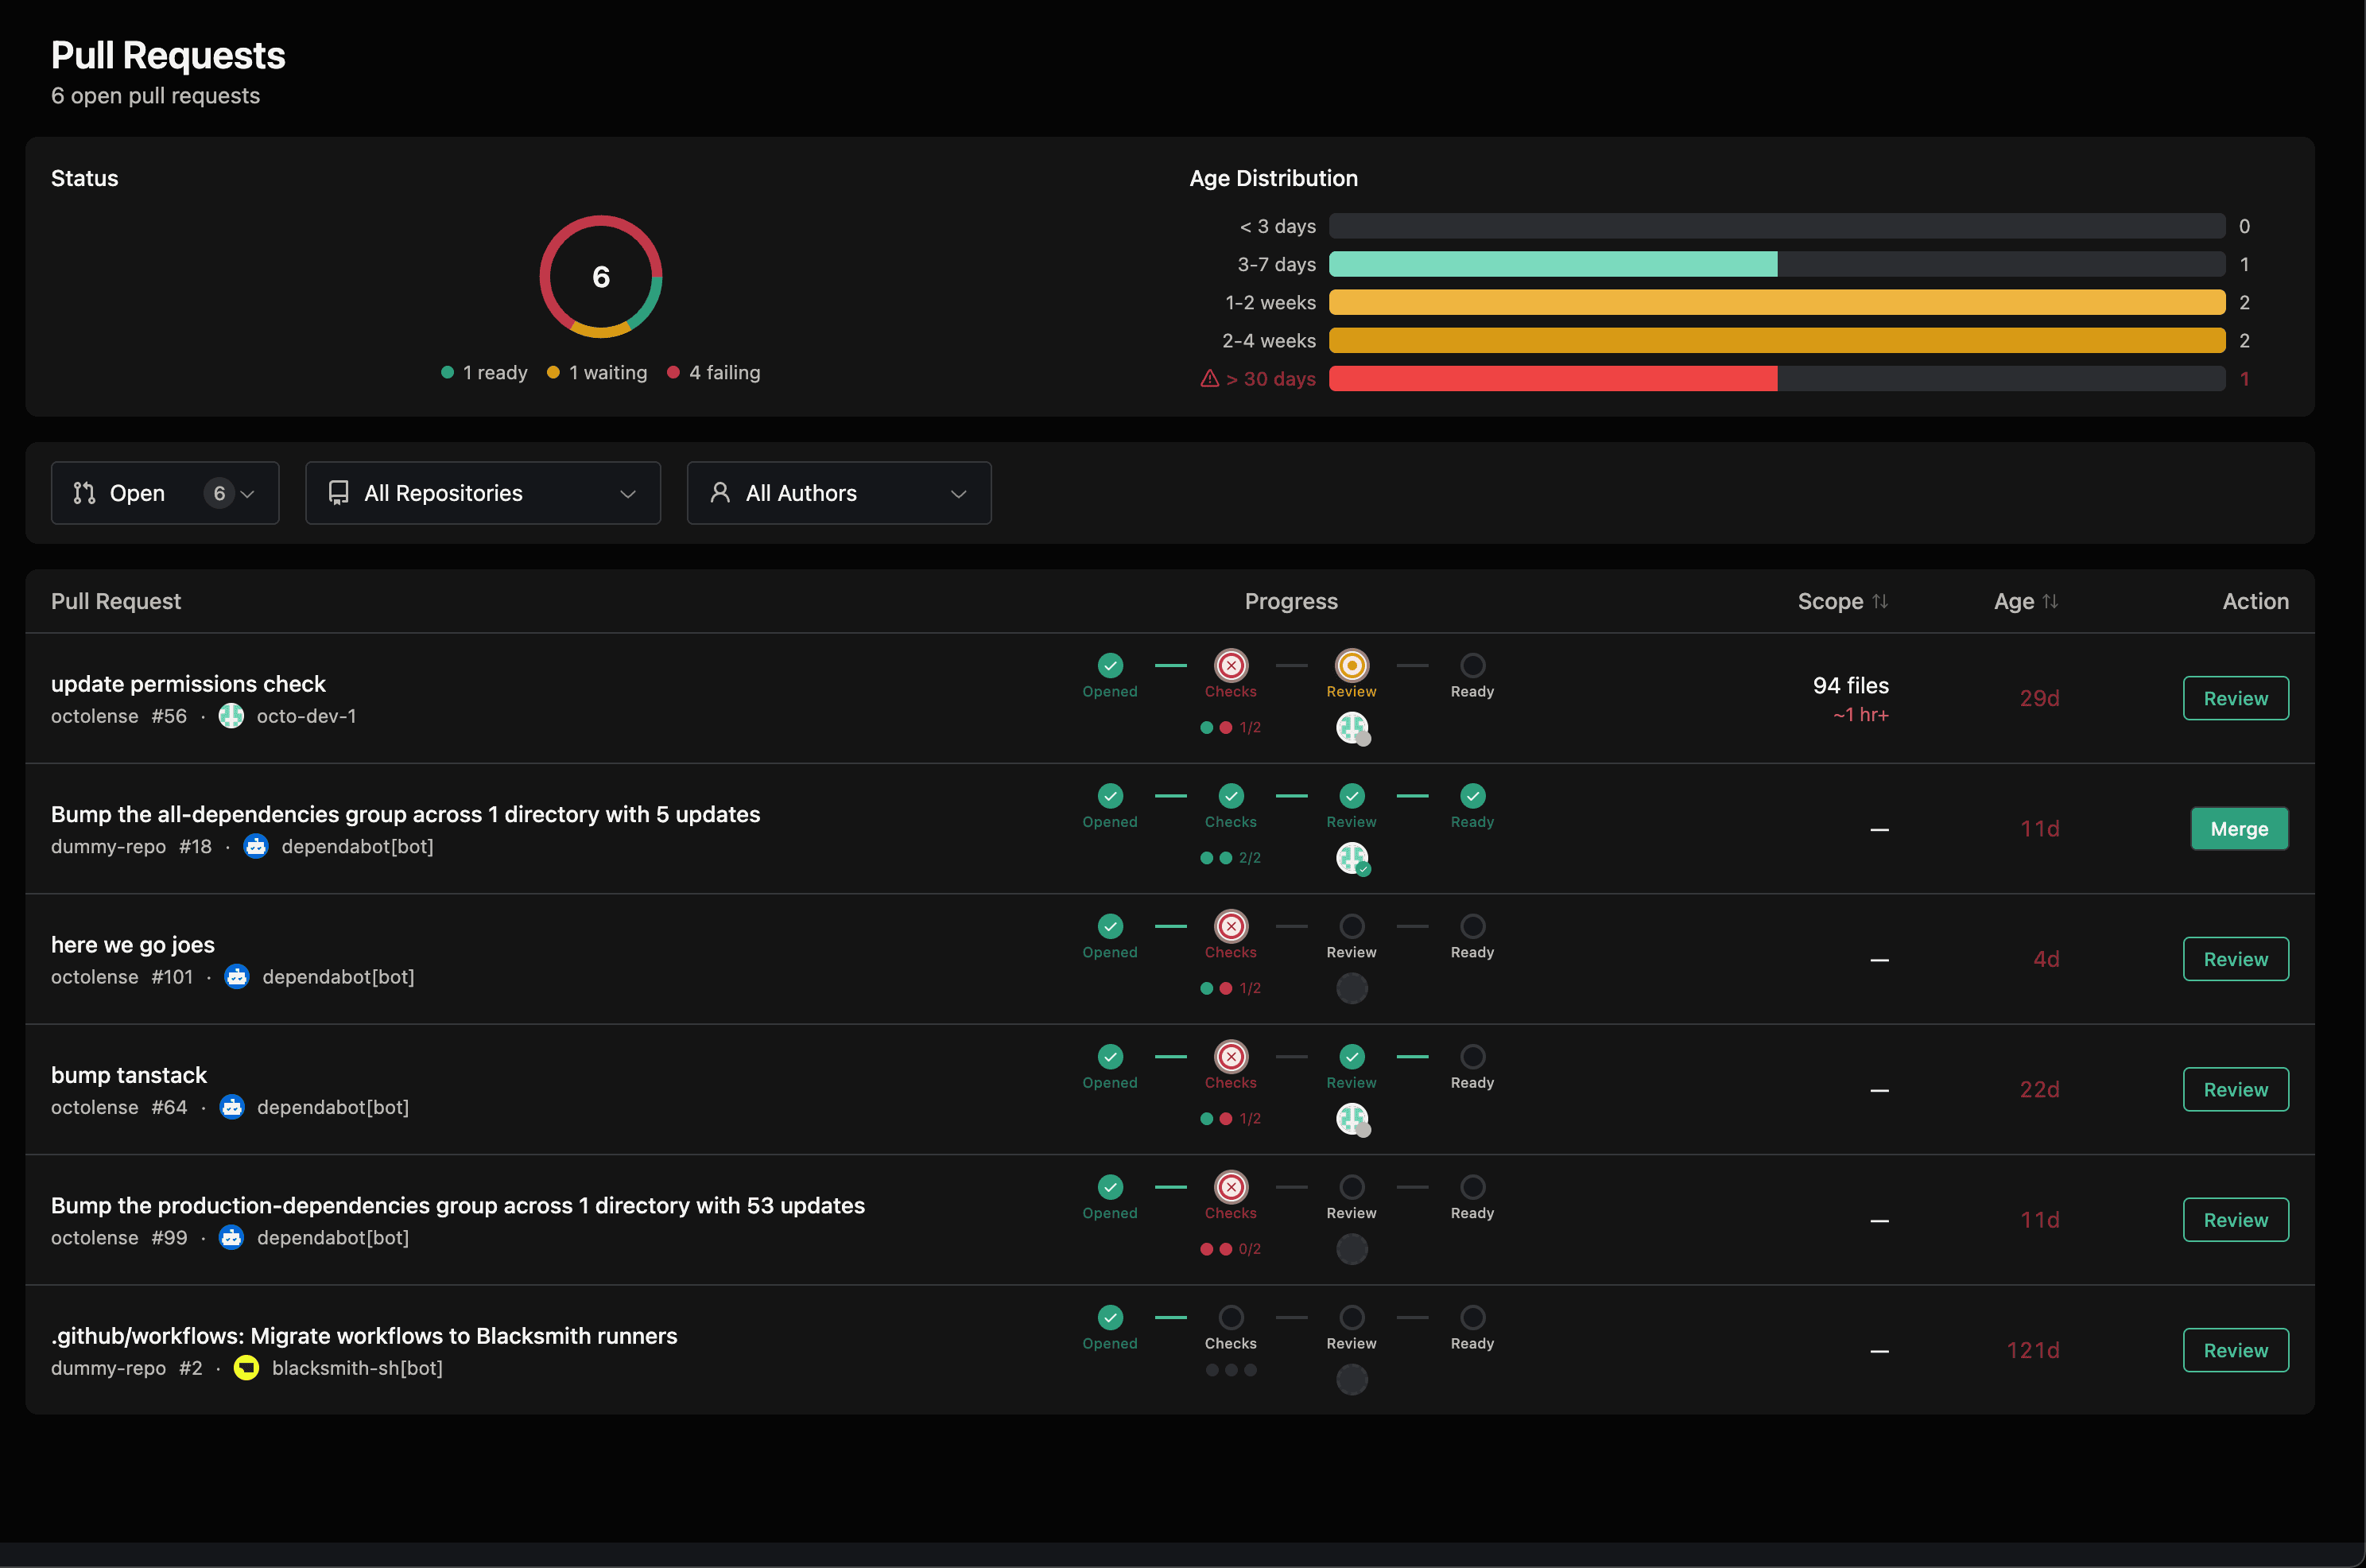
Task: Click the failing Checks icon for "here we go joes"
Action: point(1231,926)
